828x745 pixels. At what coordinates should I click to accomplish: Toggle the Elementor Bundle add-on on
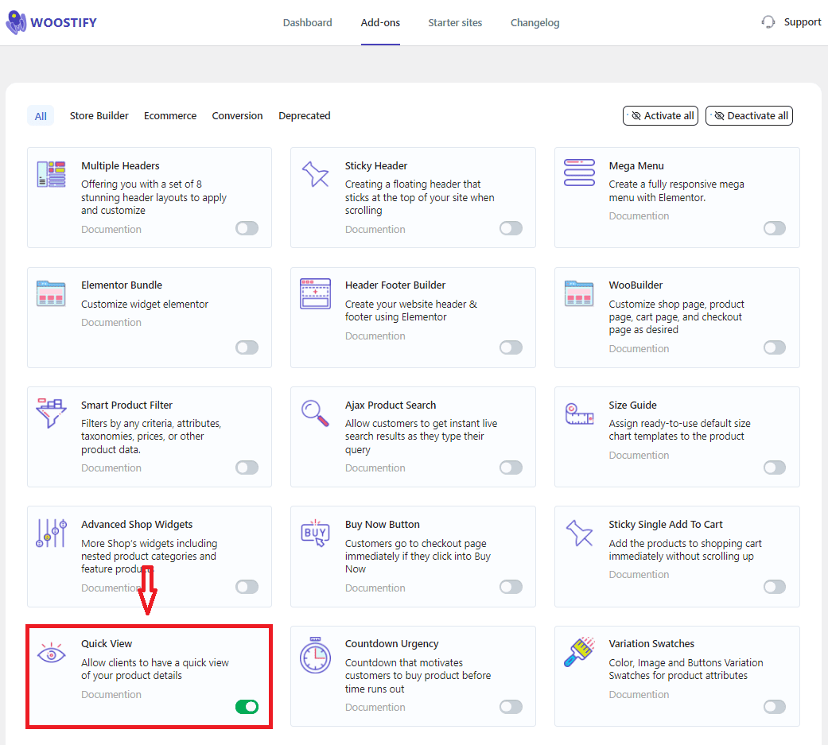[x=247, y=347]
